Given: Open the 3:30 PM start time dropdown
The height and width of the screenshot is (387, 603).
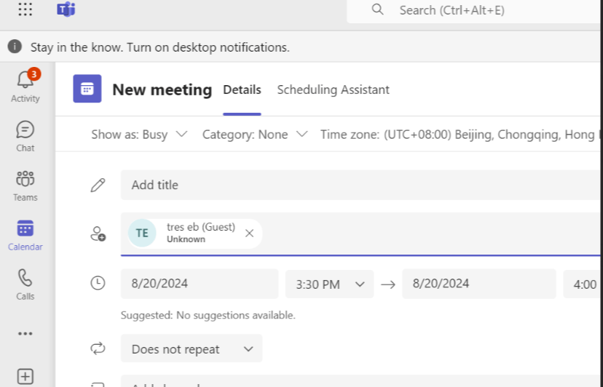Looking at the screenshot, I should click(x=330, y=284).
